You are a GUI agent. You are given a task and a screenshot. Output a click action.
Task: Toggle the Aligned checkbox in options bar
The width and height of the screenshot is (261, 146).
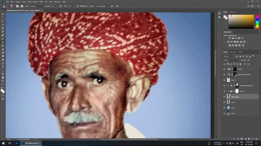tap(82, 6)
